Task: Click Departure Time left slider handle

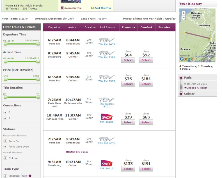Action: click(6, 44)
